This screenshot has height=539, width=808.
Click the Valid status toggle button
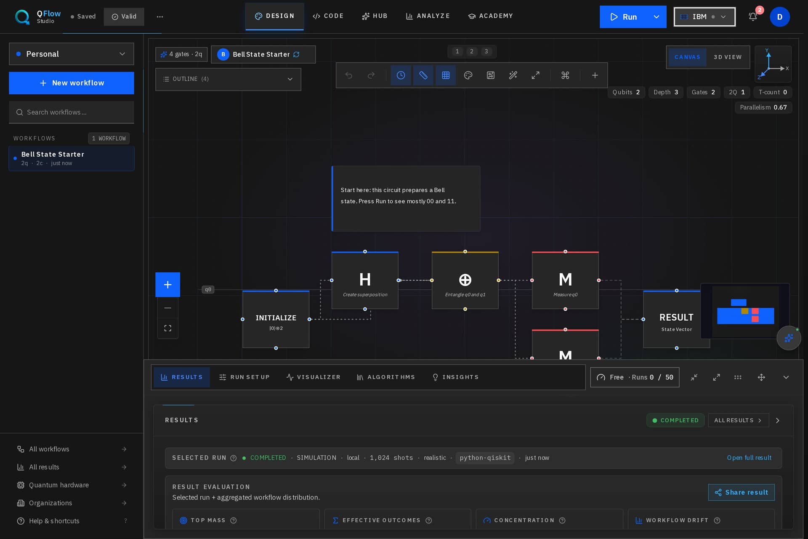[x=124, y=17]
